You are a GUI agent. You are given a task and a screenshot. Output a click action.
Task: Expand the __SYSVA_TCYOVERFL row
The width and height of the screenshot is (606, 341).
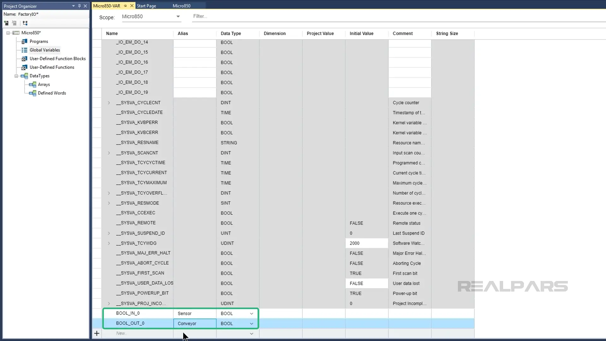pos(109,193)
